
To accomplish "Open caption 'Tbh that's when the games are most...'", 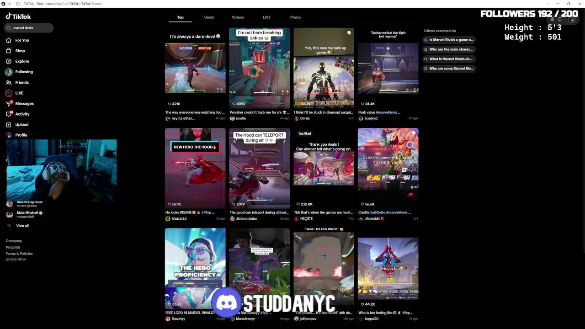I will (x=323, y=212).
